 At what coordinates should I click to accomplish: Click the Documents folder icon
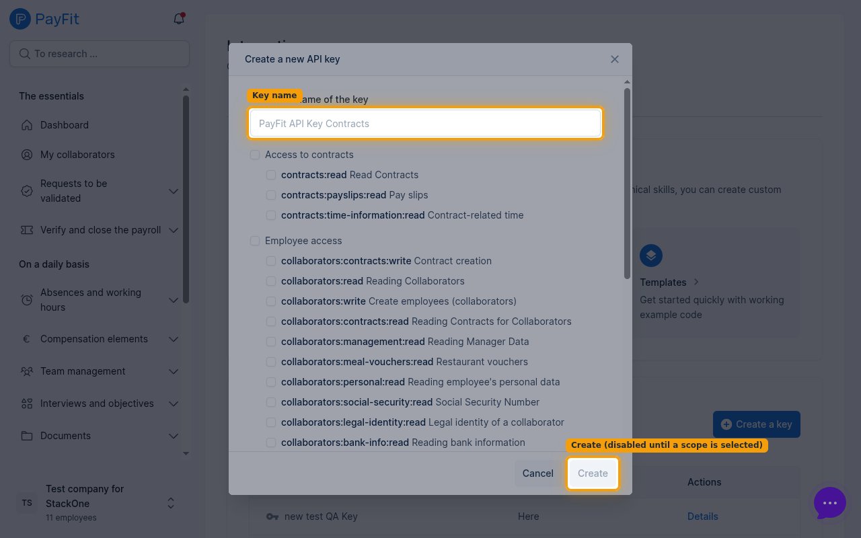[x=27, y=436]
